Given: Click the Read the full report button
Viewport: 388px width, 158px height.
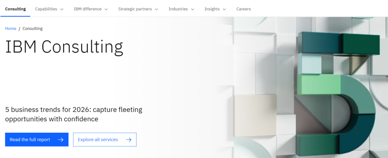Looking at the screenshot, I should (37, 139).
